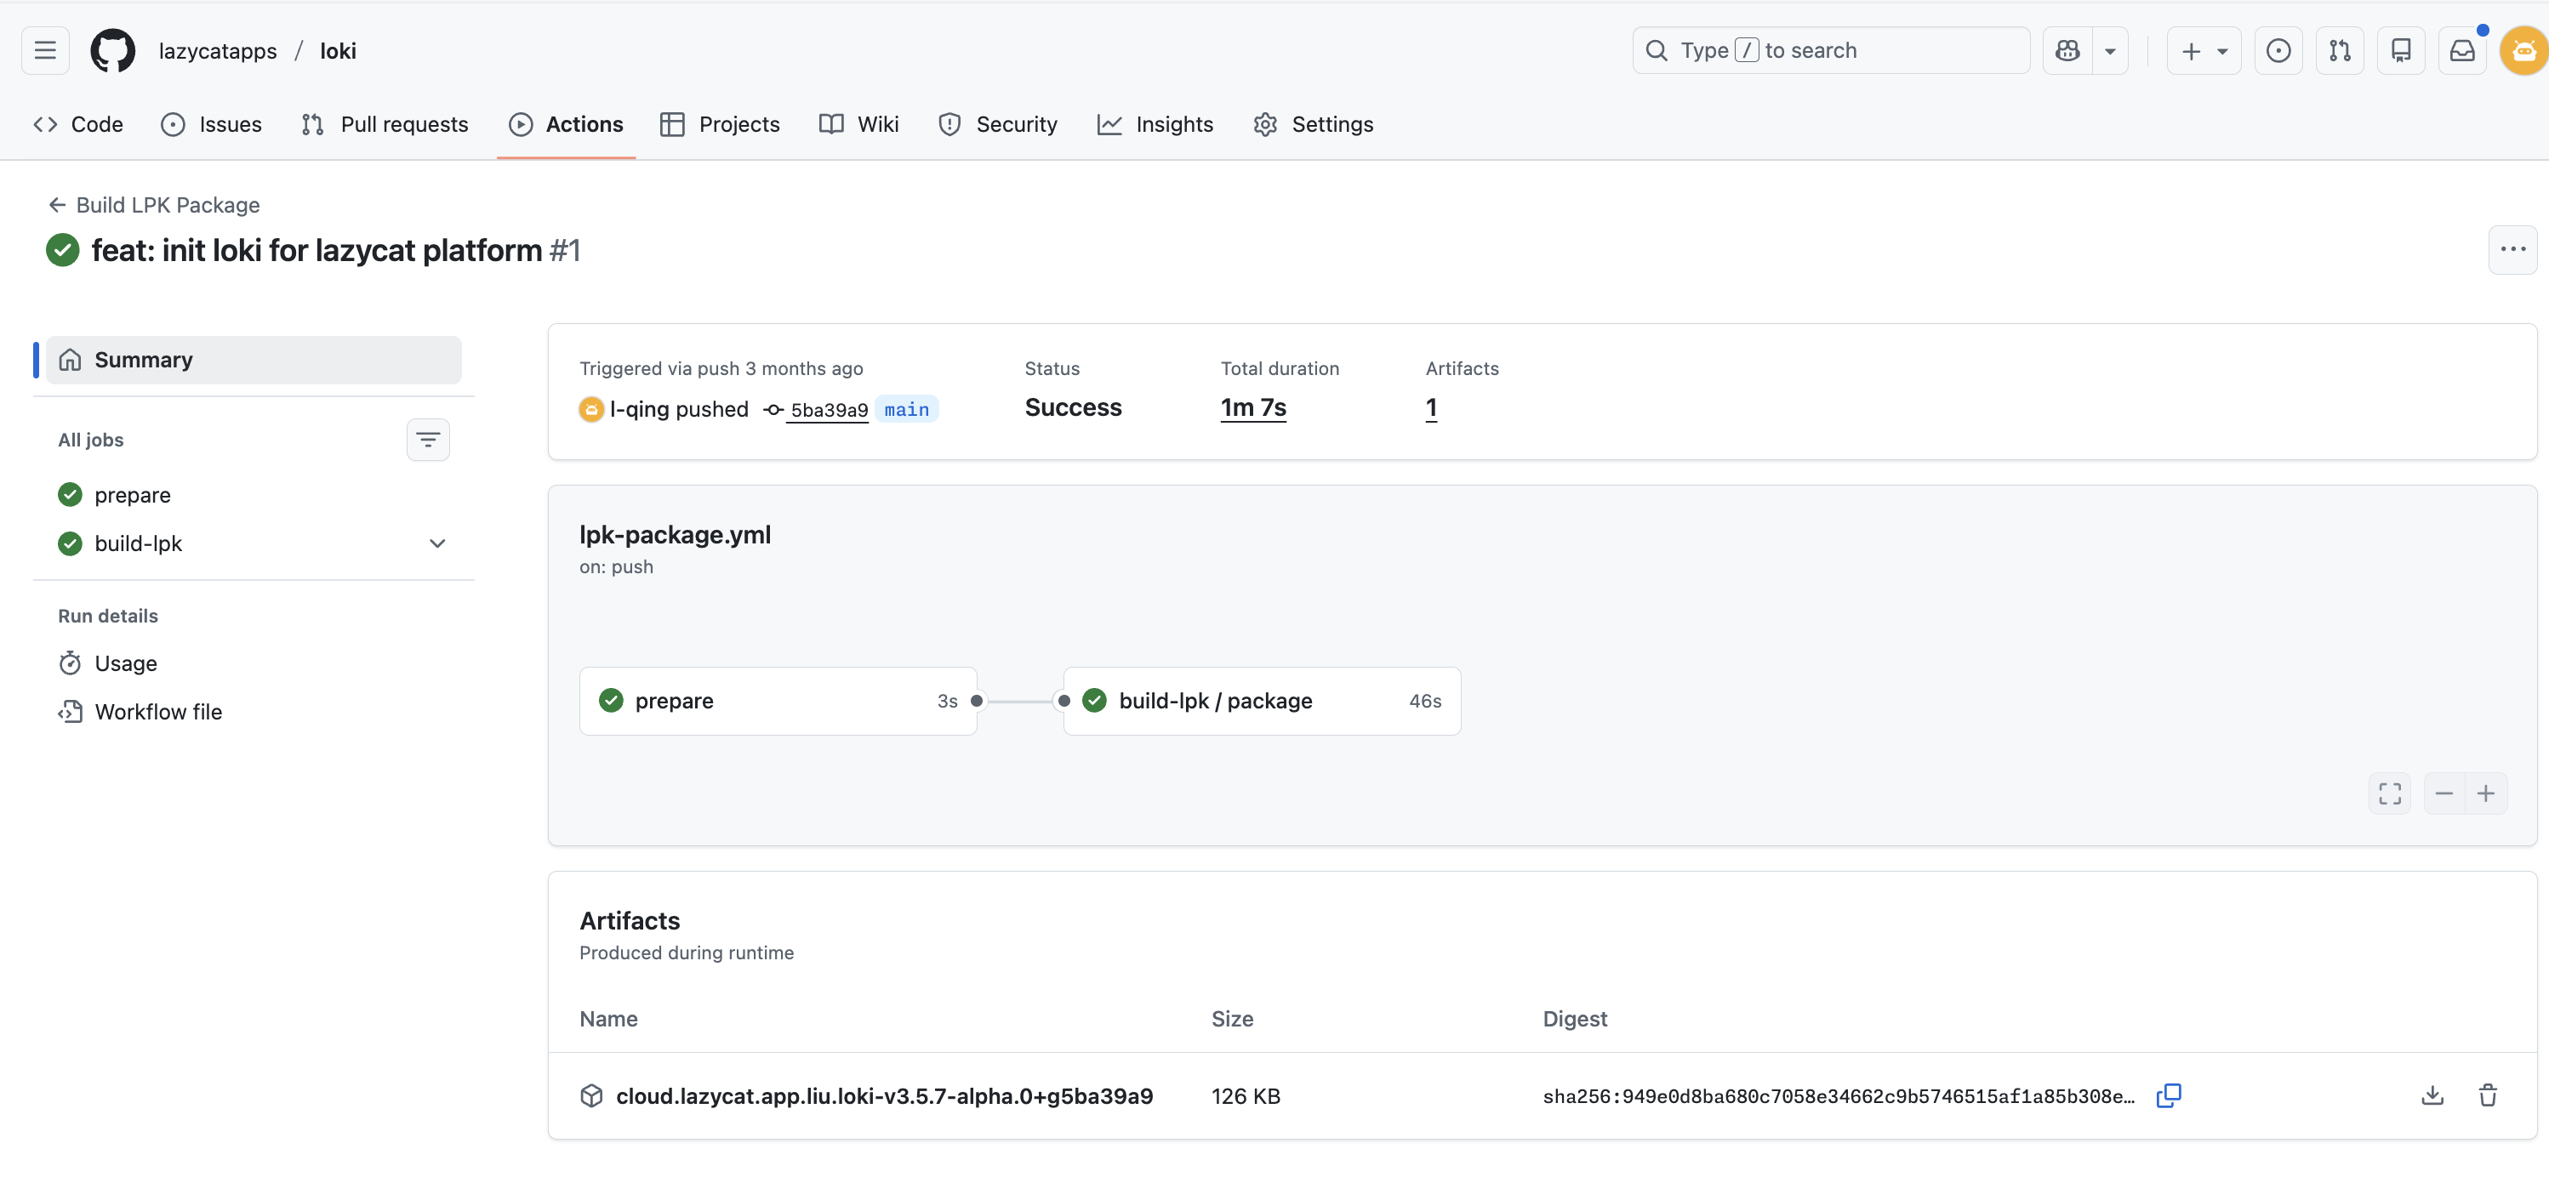Open Usage under Run details
This screenshot has height=1177, width=2549.
[x=126, y=663]
